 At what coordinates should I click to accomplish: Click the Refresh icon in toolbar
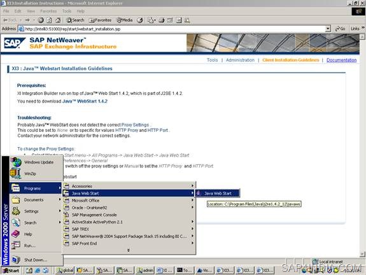49,20
